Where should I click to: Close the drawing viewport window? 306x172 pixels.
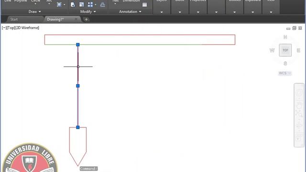click(x=300, y=28)
